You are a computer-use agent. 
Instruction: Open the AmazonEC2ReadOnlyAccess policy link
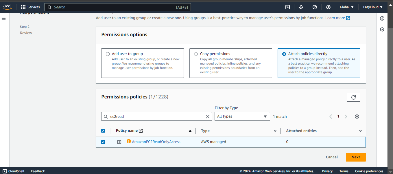[x=156, y=142]
